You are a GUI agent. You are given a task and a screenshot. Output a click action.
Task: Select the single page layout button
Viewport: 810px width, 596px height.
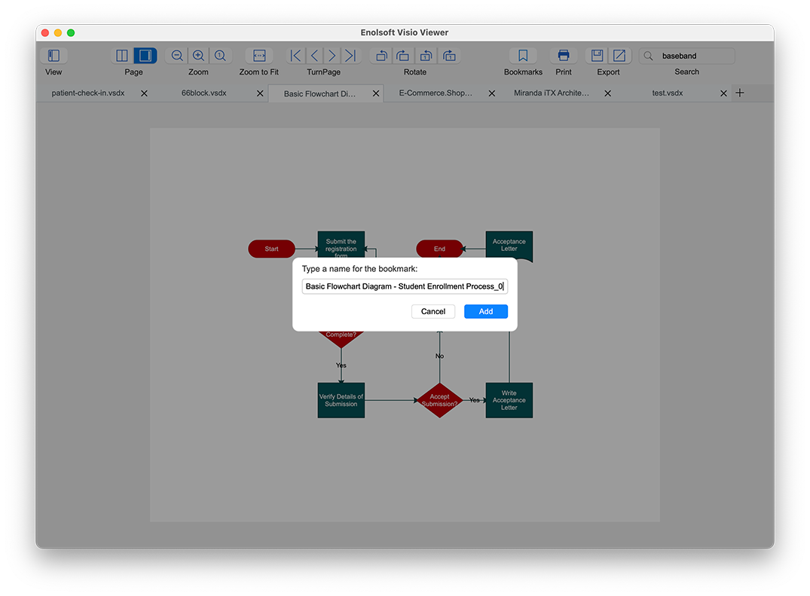point(145,56)
